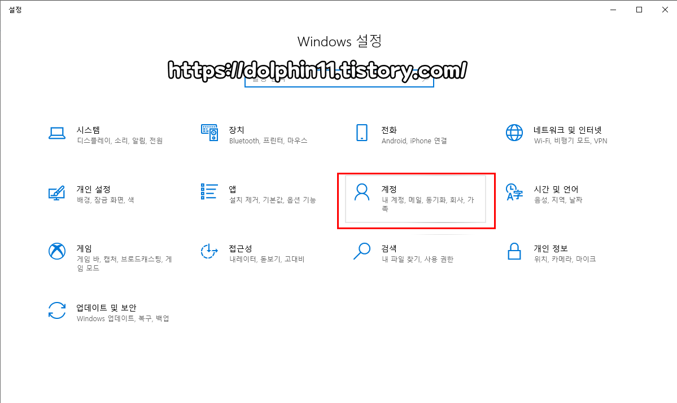Open the 전화 settings title
Screen dimensions: 677x403
389,130
